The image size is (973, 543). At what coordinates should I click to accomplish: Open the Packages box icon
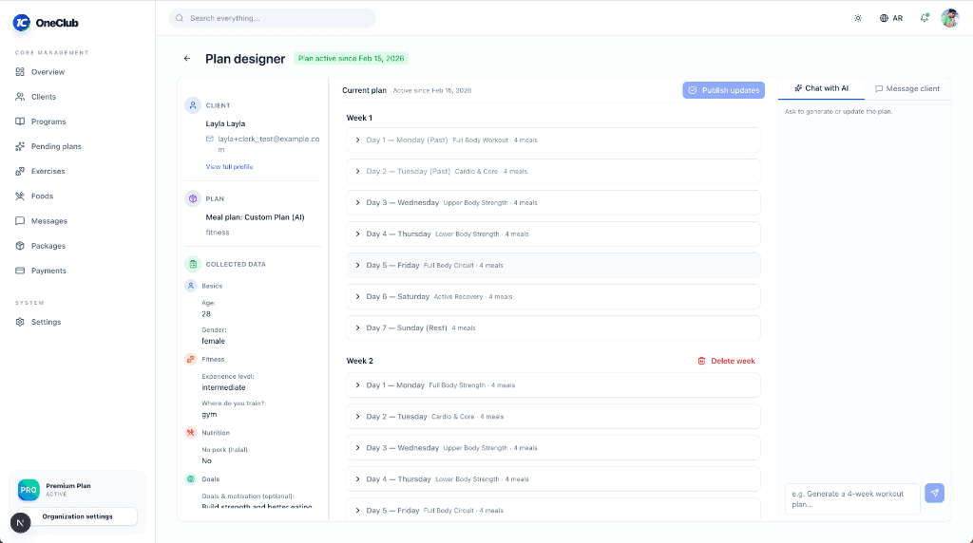(x=20, y=246)
